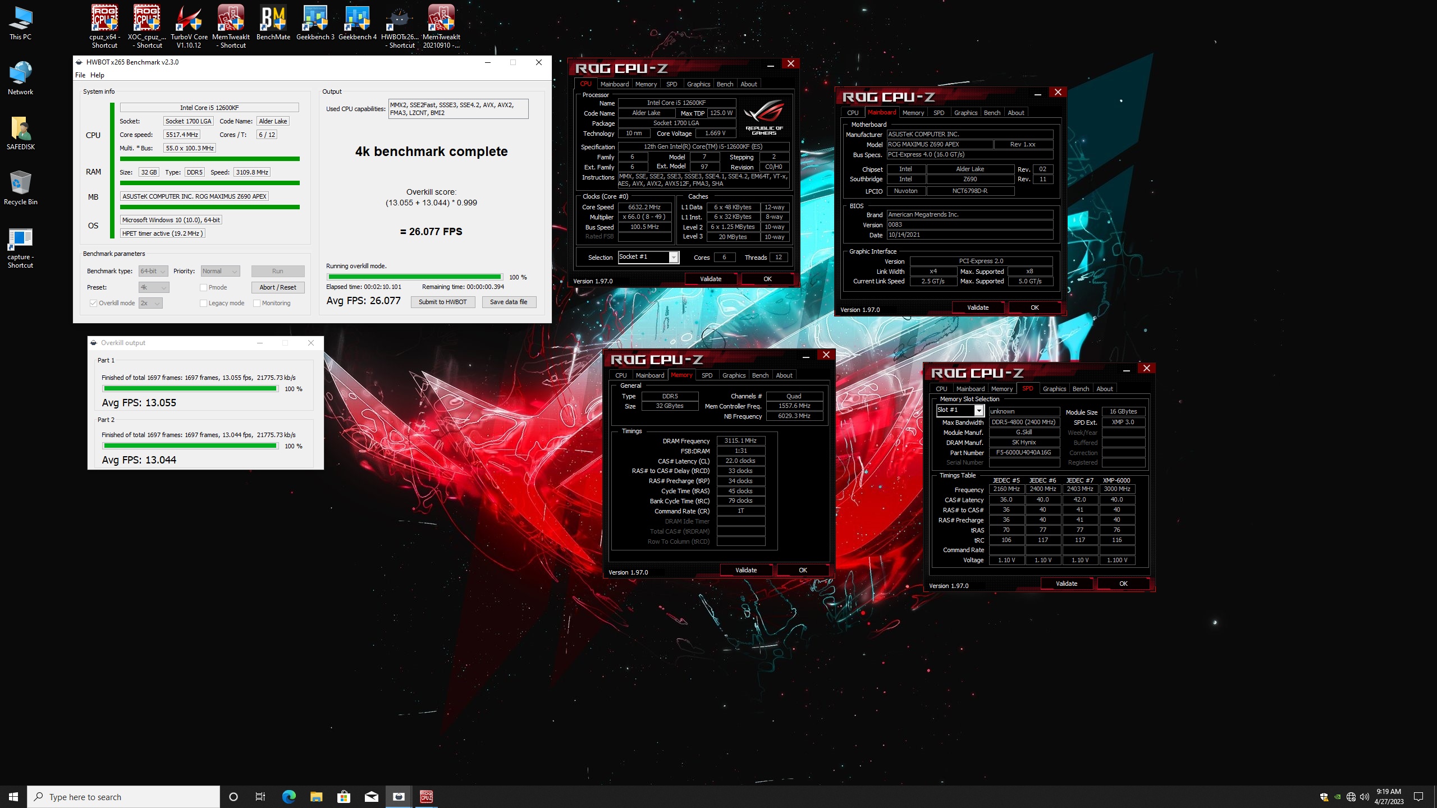The image size is (1437, 808).
Task: Open Cortana circle on taskbar
Action: (234, 797)
